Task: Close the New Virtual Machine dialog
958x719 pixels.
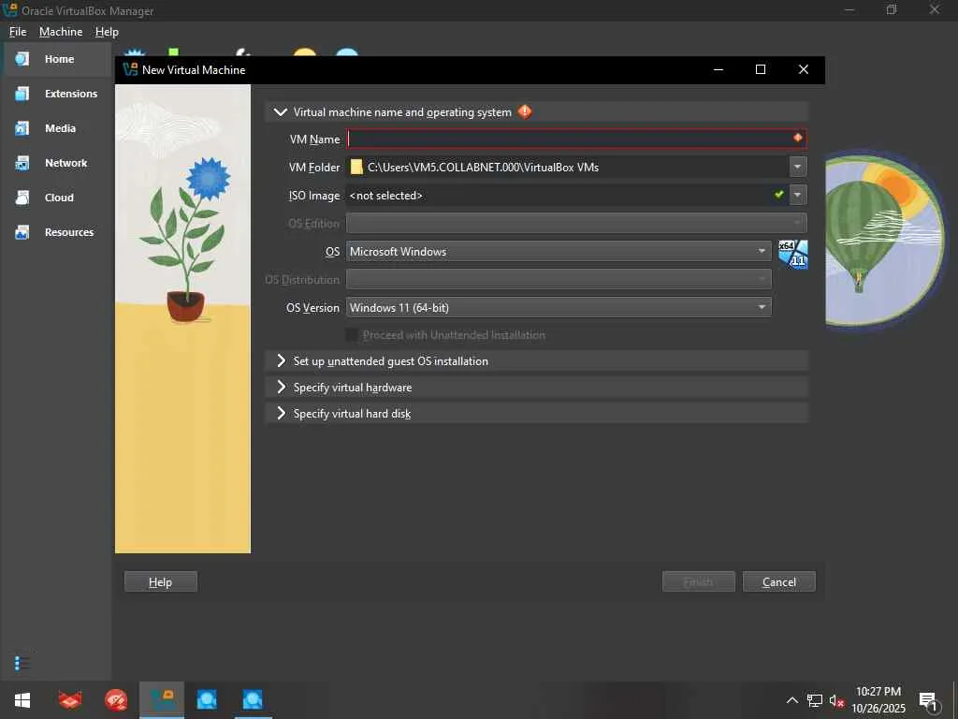Action: point(804,69)
